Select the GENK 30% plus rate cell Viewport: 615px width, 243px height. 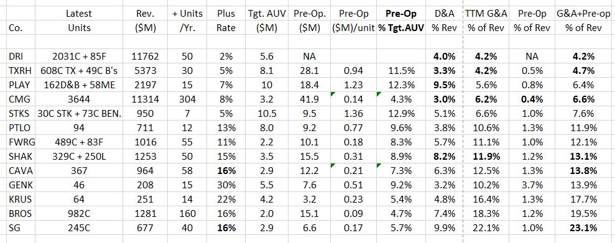coord(226,185)
